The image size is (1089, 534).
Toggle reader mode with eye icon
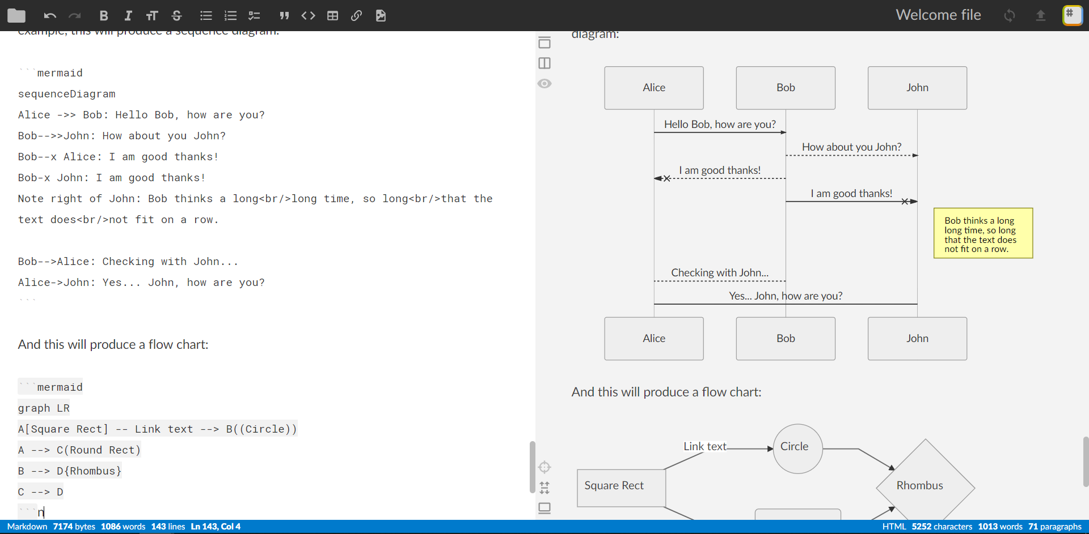click(x=544, y=83)
